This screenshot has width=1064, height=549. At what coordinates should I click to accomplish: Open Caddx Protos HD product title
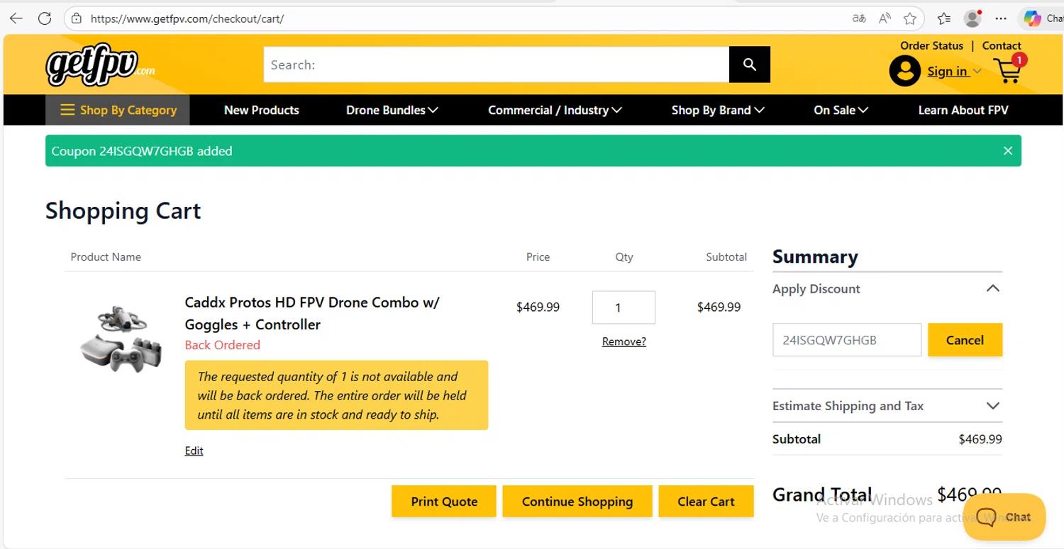[312, 313]
